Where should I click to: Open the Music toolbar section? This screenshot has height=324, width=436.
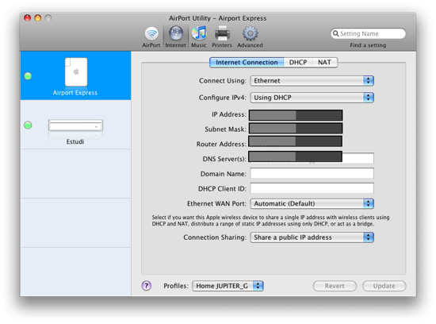click(x=199, y=37)
